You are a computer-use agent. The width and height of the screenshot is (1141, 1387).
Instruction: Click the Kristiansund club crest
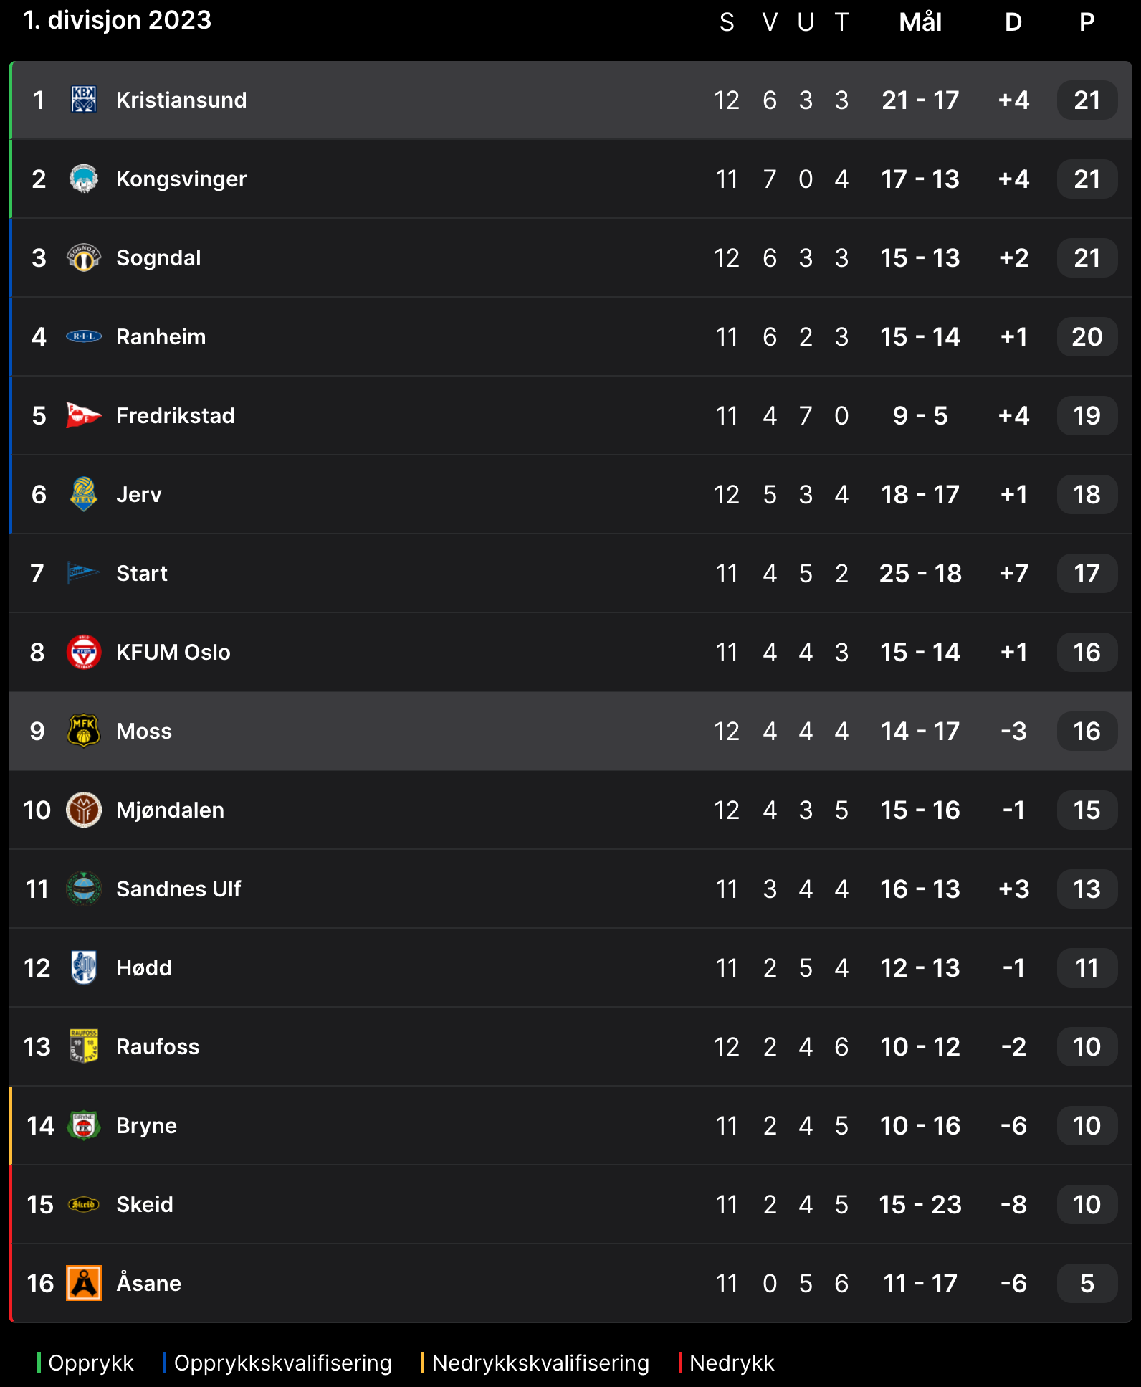pos(84,100)
